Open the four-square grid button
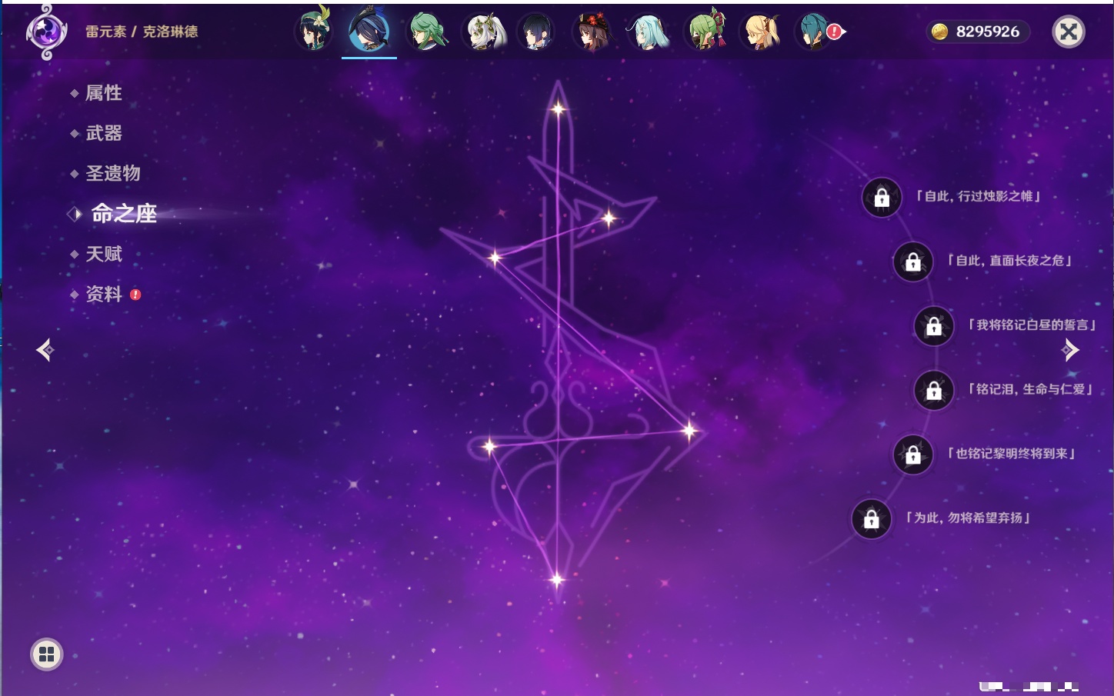This screenshot has width=1114, height=696. point(46,654)
